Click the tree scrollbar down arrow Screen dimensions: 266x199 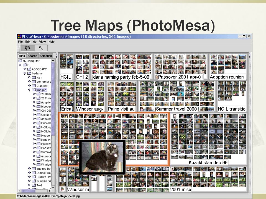tap(53, 187)
